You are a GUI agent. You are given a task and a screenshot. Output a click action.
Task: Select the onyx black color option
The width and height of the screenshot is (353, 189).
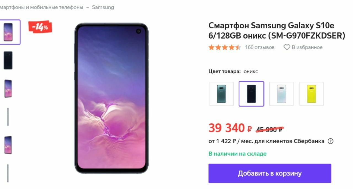pyautogui.click(x=252, y=94)
